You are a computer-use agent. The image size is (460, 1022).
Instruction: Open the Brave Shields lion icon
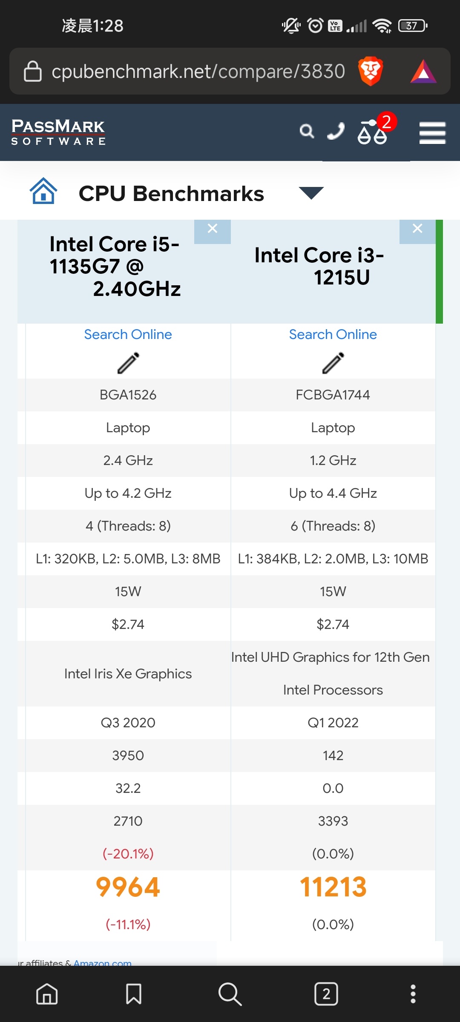pos(371,71)
